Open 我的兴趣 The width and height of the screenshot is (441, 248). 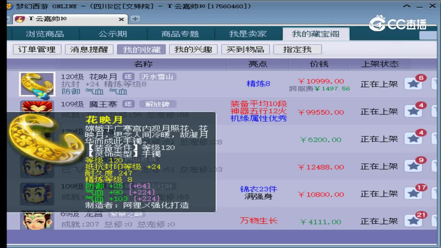193,49
